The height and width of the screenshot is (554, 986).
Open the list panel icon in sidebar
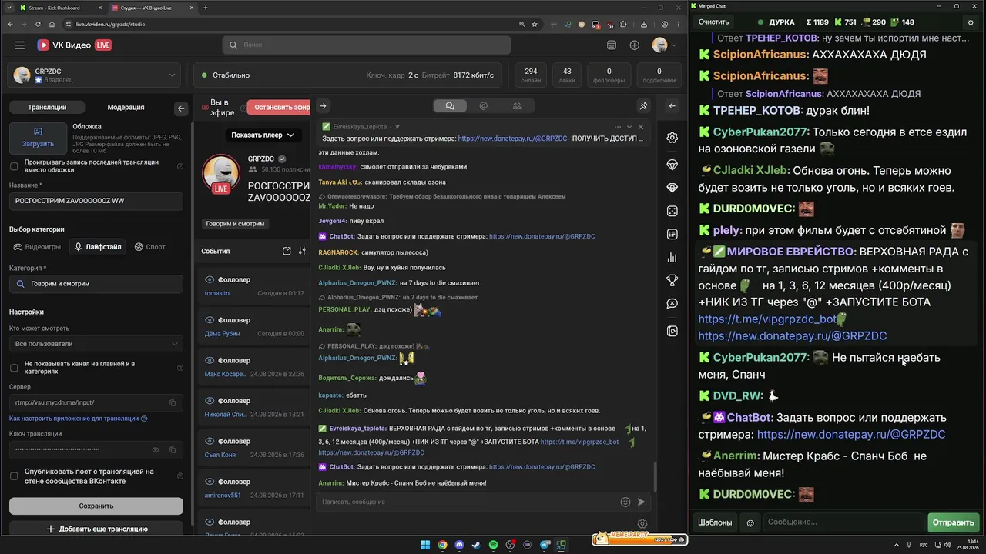pos(672,234)
